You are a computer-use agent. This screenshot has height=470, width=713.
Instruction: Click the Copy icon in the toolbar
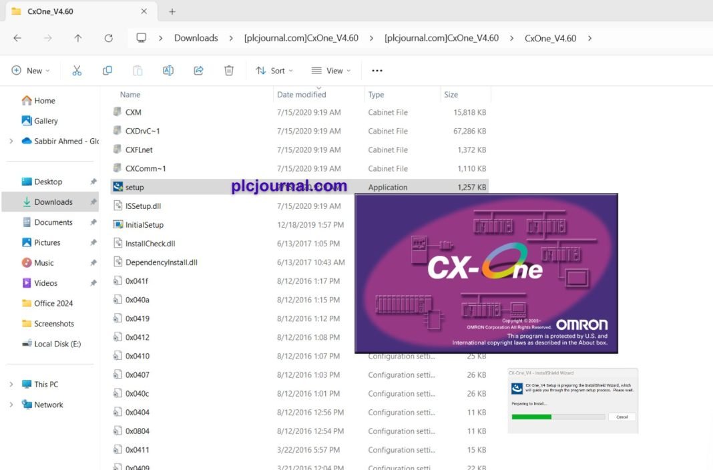107,70
